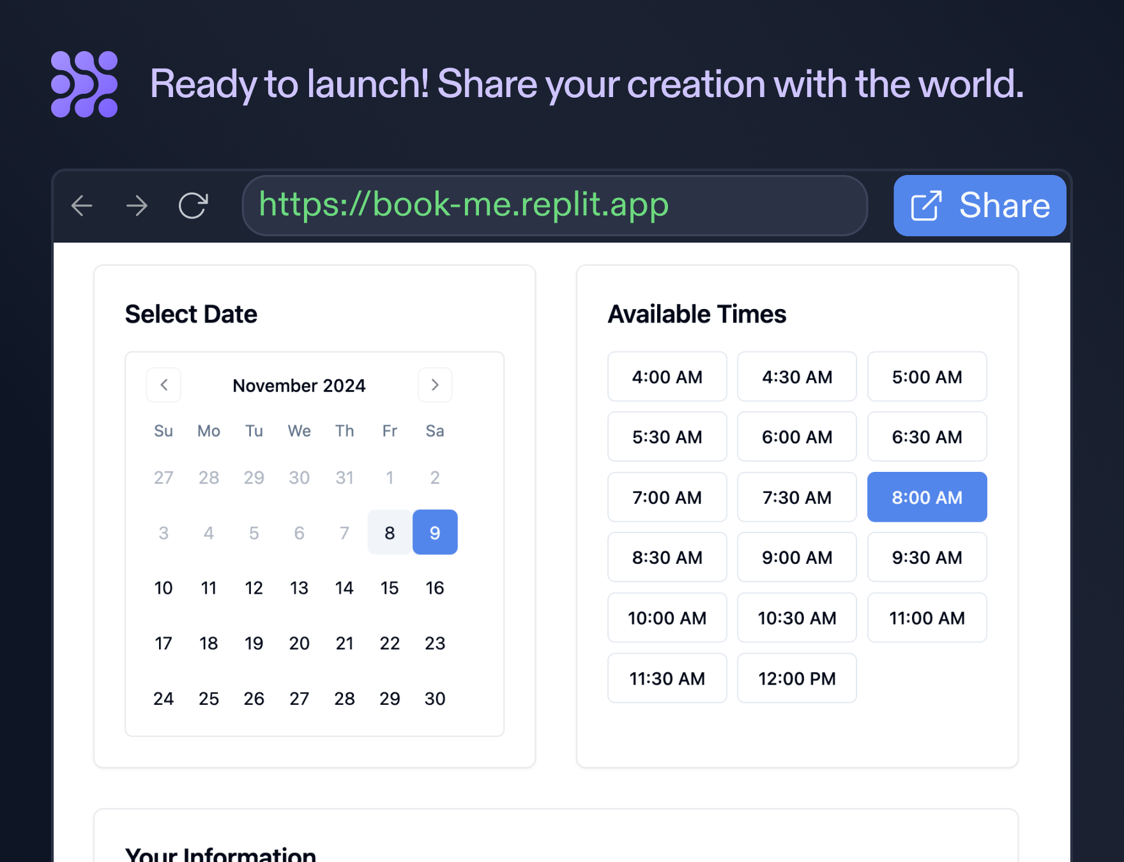Go to next month in calendar
This screenshot has width=1124, height=862.
click(435, 385)
